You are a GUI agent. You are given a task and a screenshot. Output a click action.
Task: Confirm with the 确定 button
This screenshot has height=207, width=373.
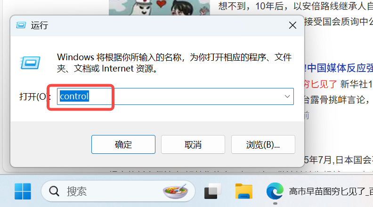pyautogui.click(x=123, y=144)
